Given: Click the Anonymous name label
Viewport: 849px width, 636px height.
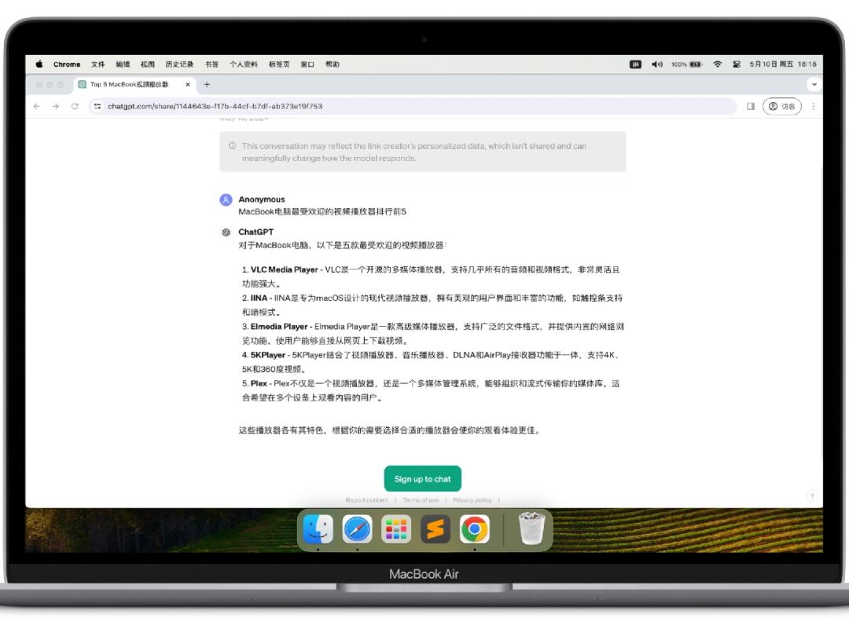Looking at the screenshot, I should tap(262, 199).
